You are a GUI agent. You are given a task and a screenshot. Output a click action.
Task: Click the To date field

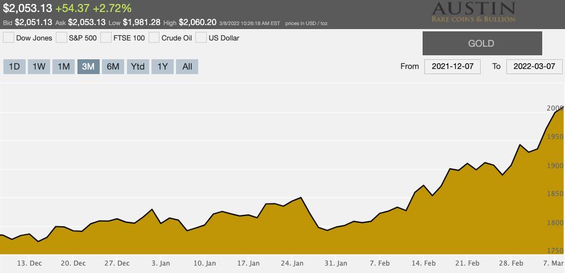tap(534, 66)
